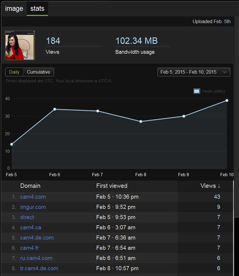Click first viewed time Feb 7 · 6:54 am
Viewport: 239px width, 276px height.
[116, 248]
